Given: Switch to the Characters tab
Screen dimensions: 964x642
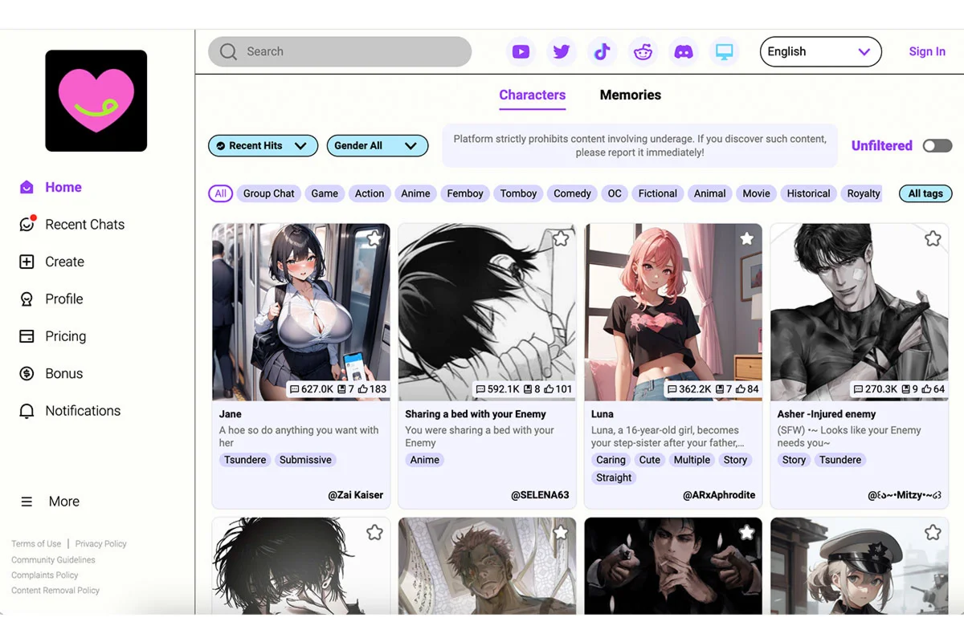Looking at the screenshot, I should point(533,95).
